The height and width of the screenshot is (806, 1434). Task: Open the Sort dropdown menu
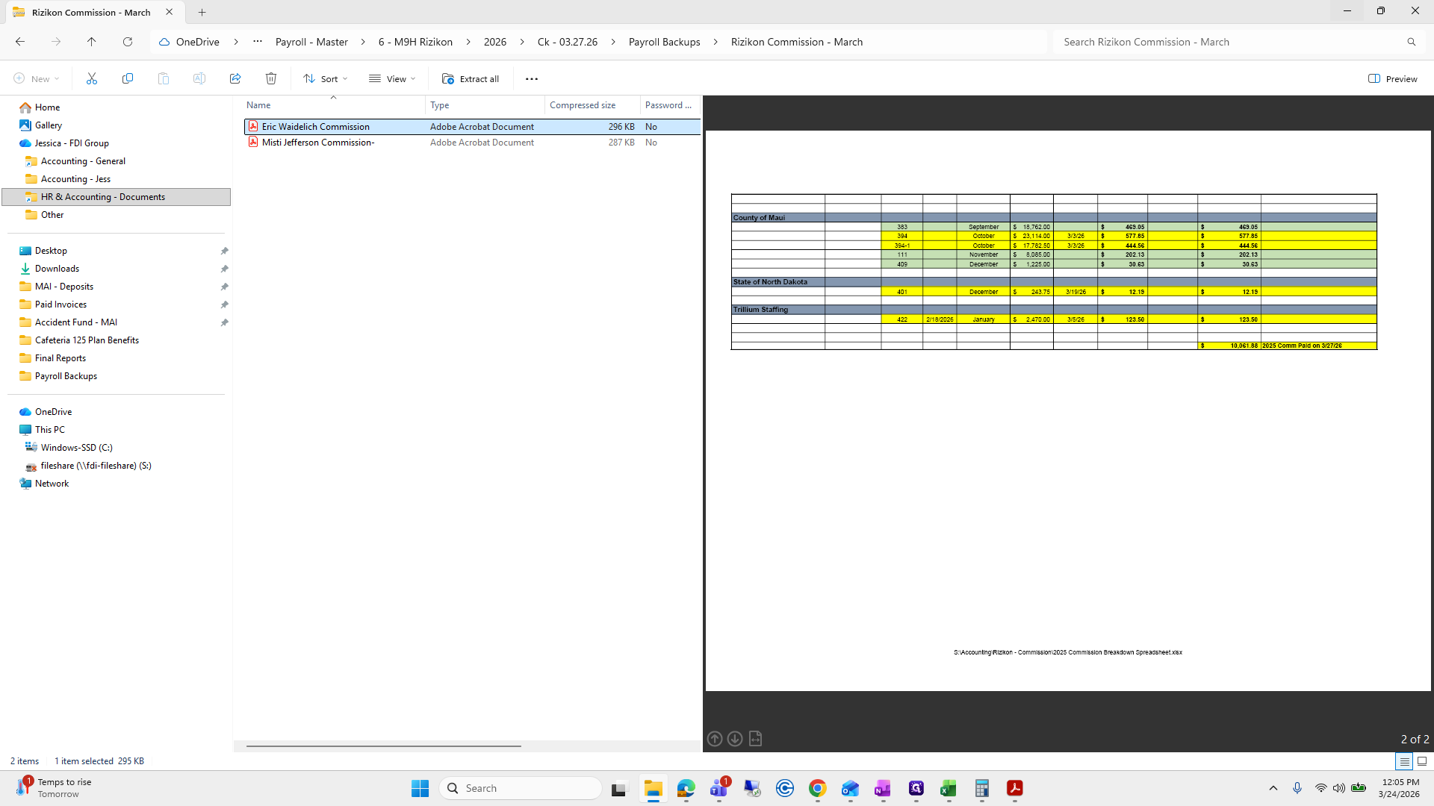point(326,78)
